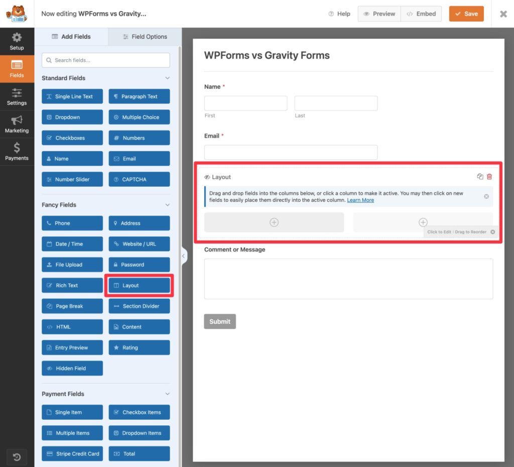The image size is (514, 467).
Task: Dismiss the drag and drop info notice
Action: tap(486, 196)
